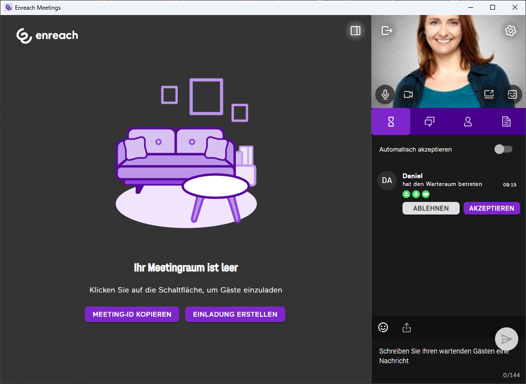This screenshot has height=384, width=526.
Task: Mute the microphone in video preview
Action: [x=385, y=94]
